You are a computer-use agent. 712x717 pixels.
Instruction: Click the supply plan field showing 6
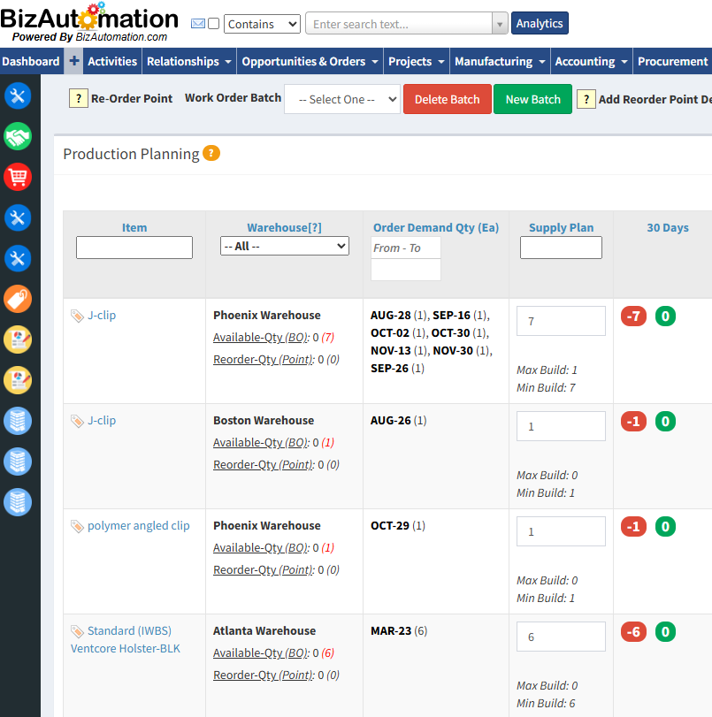[x=561, y=637]
